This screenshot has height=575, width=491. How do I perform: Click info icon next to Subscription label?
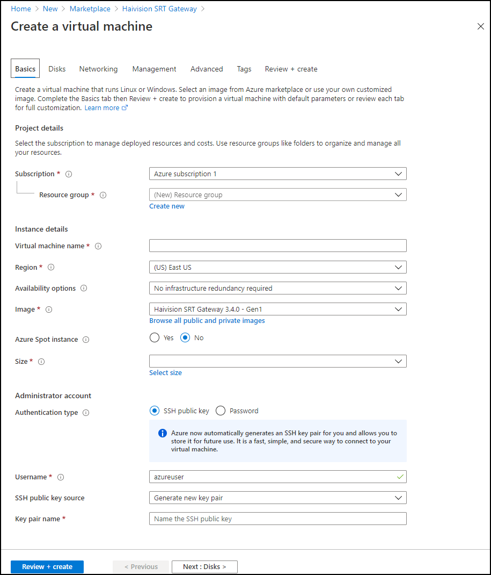[69, 174]
